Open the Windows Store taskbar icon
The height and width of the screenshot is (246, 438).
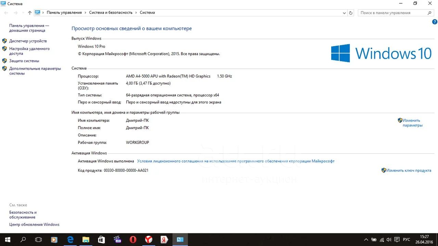pos(102,240)
